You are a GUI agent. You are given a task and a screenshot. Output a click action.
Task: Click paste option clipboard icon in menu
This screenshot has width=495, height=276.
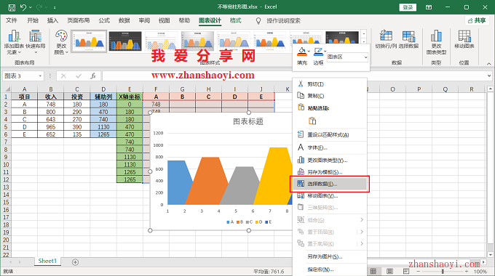click(x=312, y=121)
